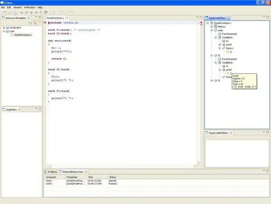This screenshot has width=271, height=204.
Task: Open the Resource Navigator view menu arrow
Action: 40,22
